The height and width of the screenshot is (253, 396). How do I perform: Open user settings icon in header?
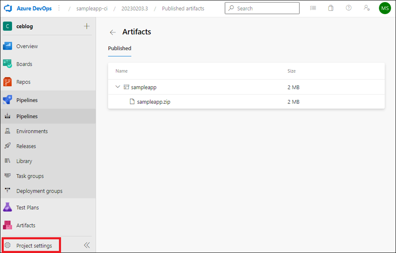[x=367, y=8]
